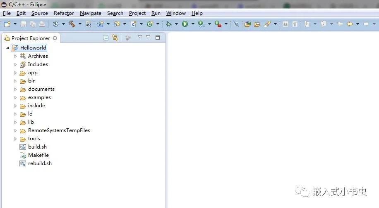Image resolution: width=379 pixels, height=208 pixels.
Task: Click the Next Annotation icon
Action: (x=307, y=24)
